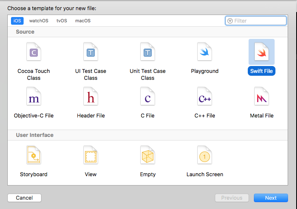Choose the Objective-C File icon
297x209 pixels.
pos(34,97)
